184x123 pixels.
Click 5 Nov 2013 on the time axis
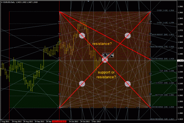coord(96,122)
